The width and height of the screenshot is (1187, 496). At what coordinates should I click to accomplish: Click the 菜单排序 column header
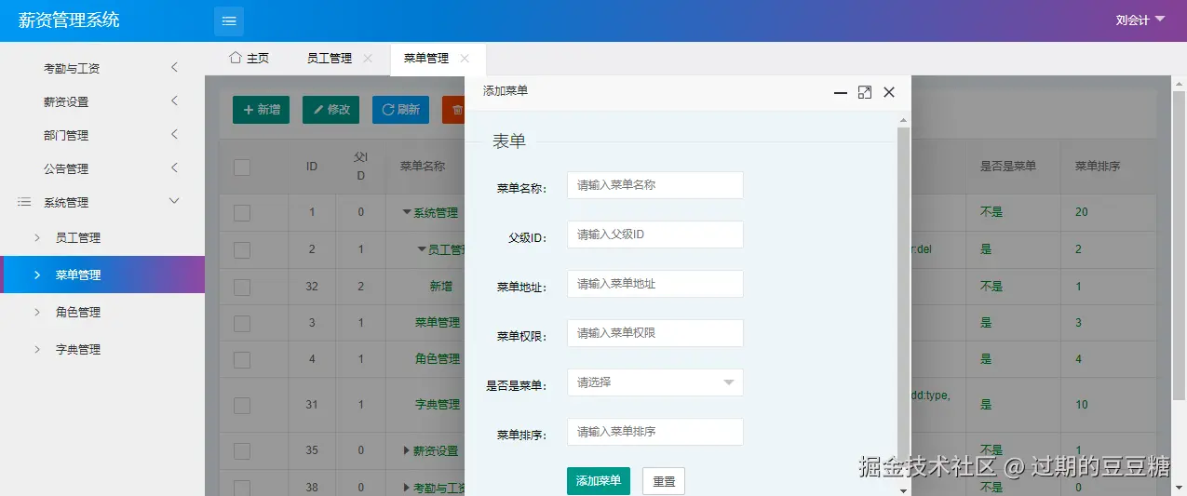click(1098, 167)
